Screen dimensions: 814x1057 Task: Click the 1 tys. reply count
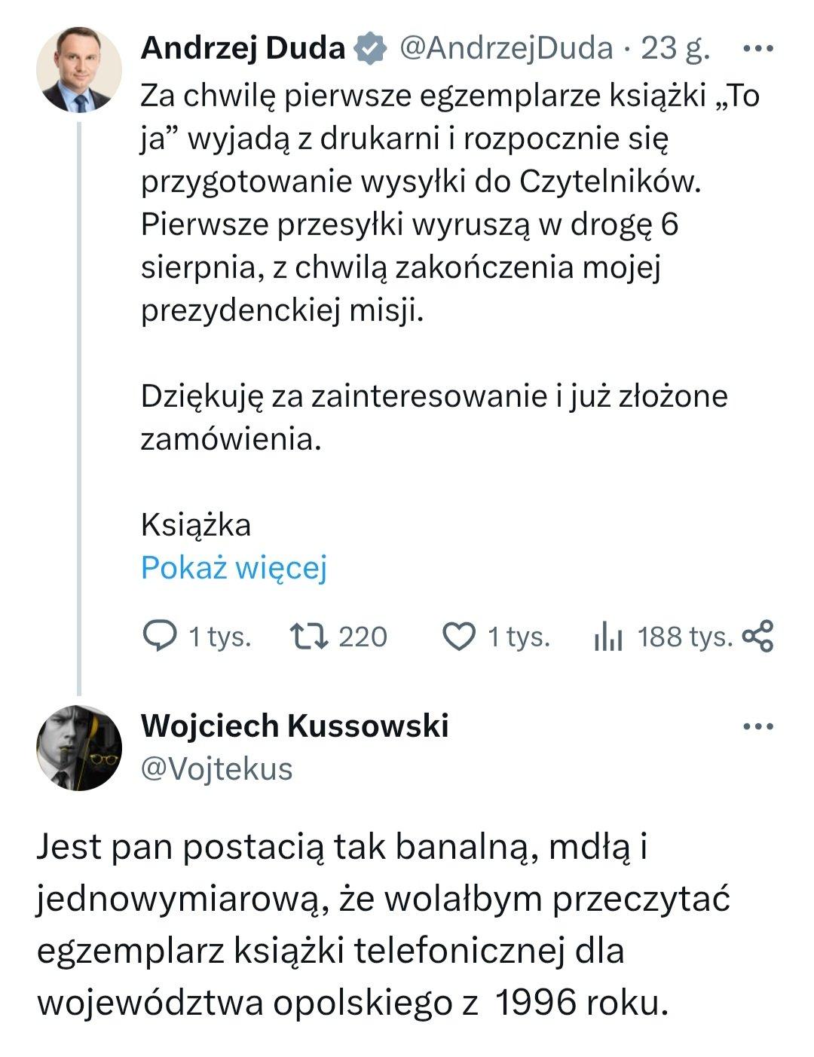coord(219,637)
